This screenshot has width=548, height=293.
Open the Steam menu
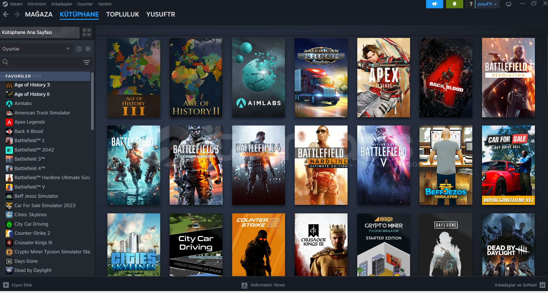coord(16,4)
